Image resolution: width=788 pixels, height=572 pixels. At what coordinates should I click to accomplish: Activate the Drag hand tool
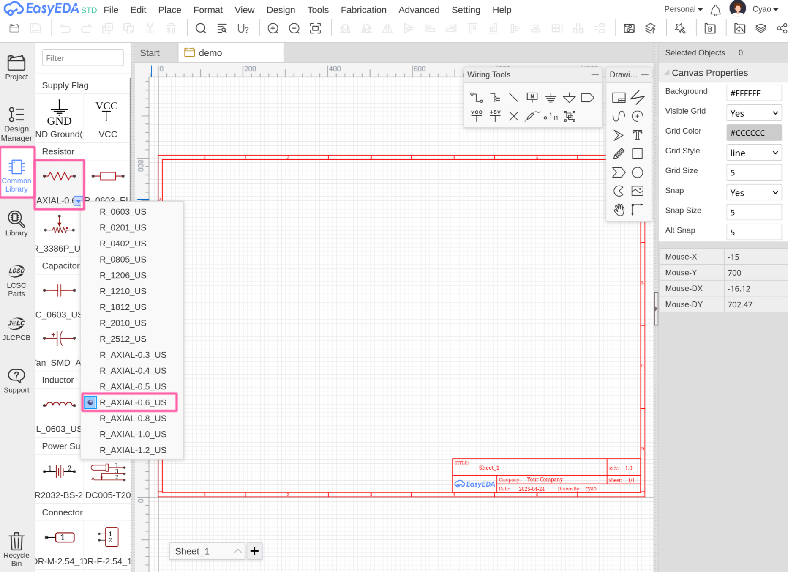point(619,209)
